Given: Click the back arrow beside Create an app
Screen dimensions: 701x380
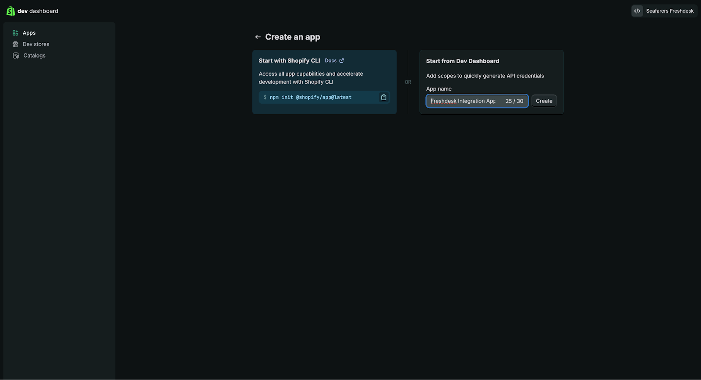Looking at the screenshot, I should pos(258,37).
